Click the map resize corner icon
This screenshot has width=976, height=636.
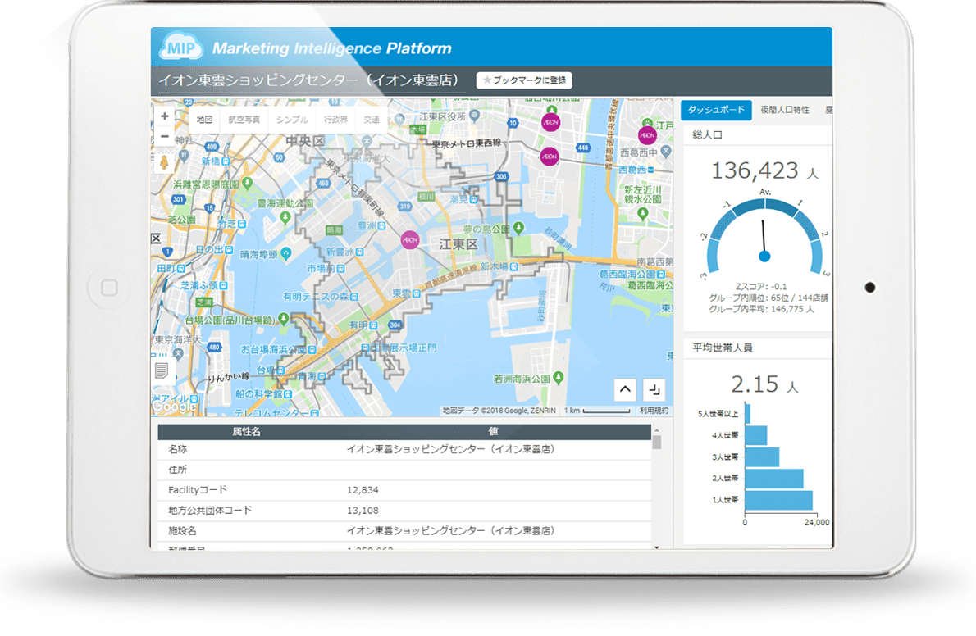point(654,389)
